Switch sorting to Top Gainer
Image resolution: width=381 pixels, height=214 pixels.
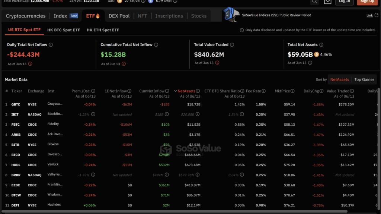click(x=364, y=79)
